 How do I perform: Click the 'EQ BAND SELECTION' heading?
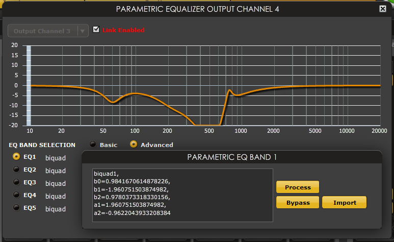(42, 145)
